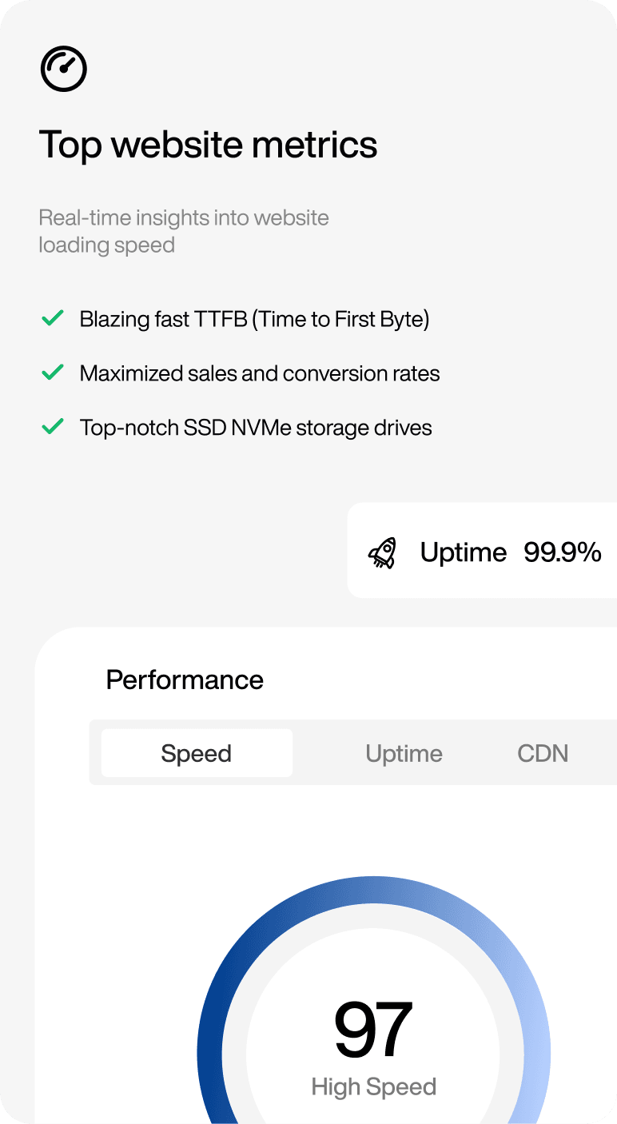Click the Performance panel heading
The width and height of the screenshot is (617, 1124).
coord(185,680)
